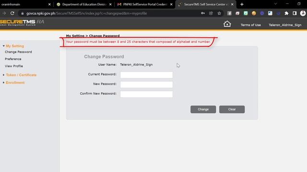
Task: Restore down the browser window
Action: [x=299, y=4]
